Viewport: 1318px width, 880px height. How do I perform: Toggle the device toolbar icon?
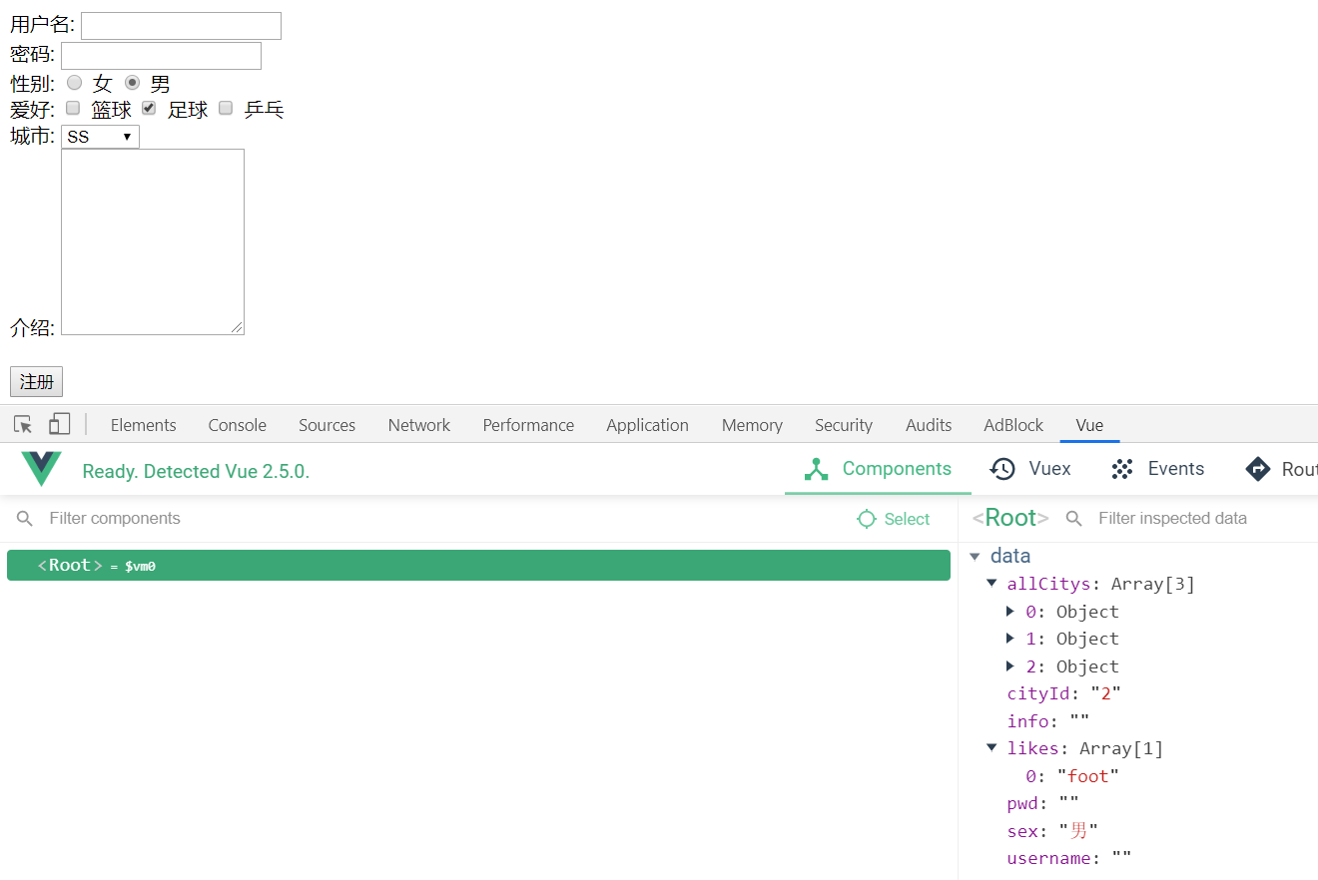60,425
